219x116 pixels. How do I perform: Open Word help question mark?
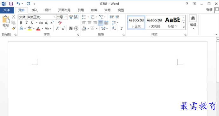coord(187,4)
